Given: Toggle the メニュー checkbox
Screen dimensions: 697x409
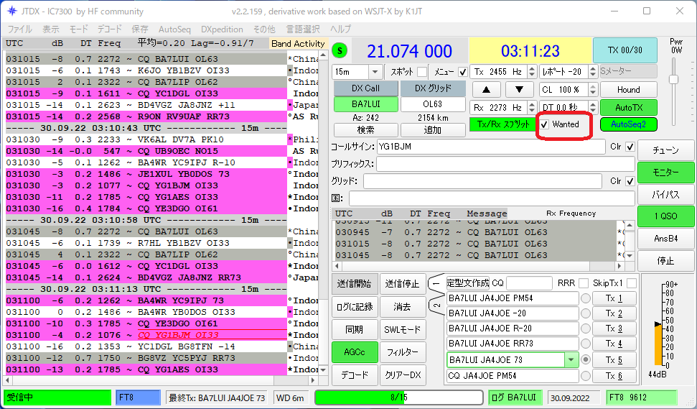Looking at the screenshot, I should [463, 72].
